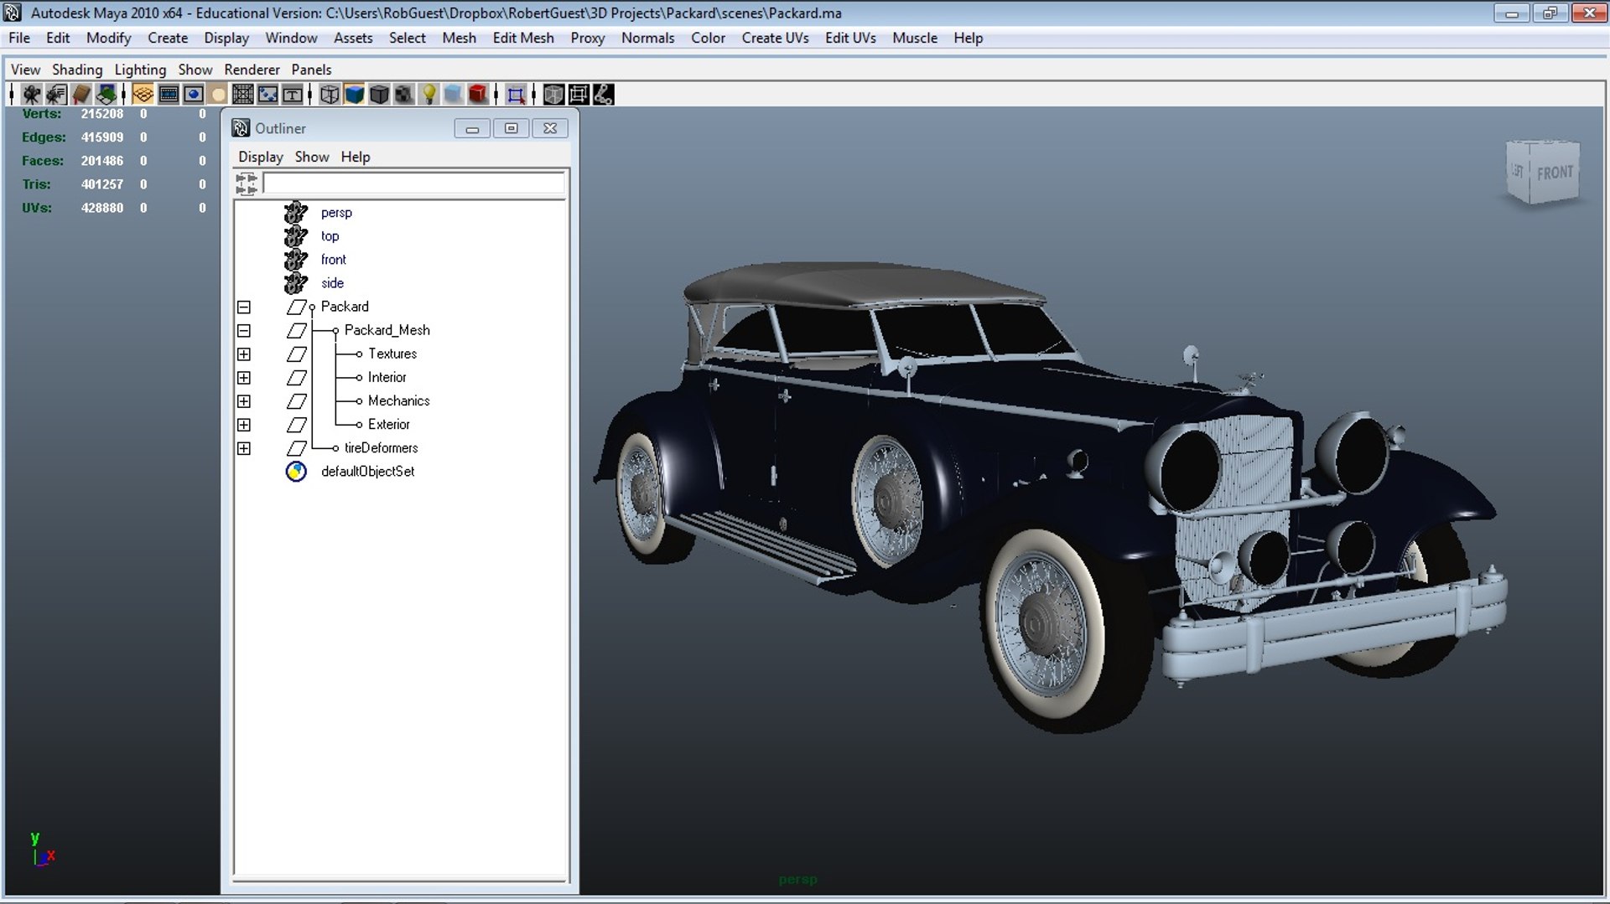Select Smooth Shade All blue cube icon
The height and width of the screenshot is (904, 1610).
tap(355, 95)
